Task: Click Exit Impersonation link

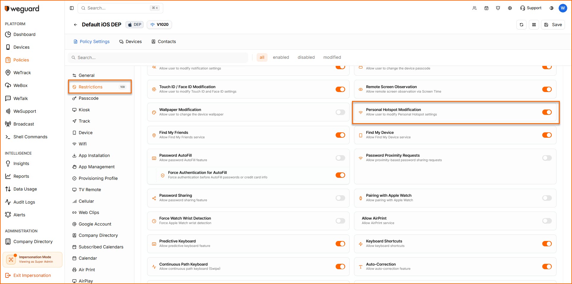Action: 32,275
